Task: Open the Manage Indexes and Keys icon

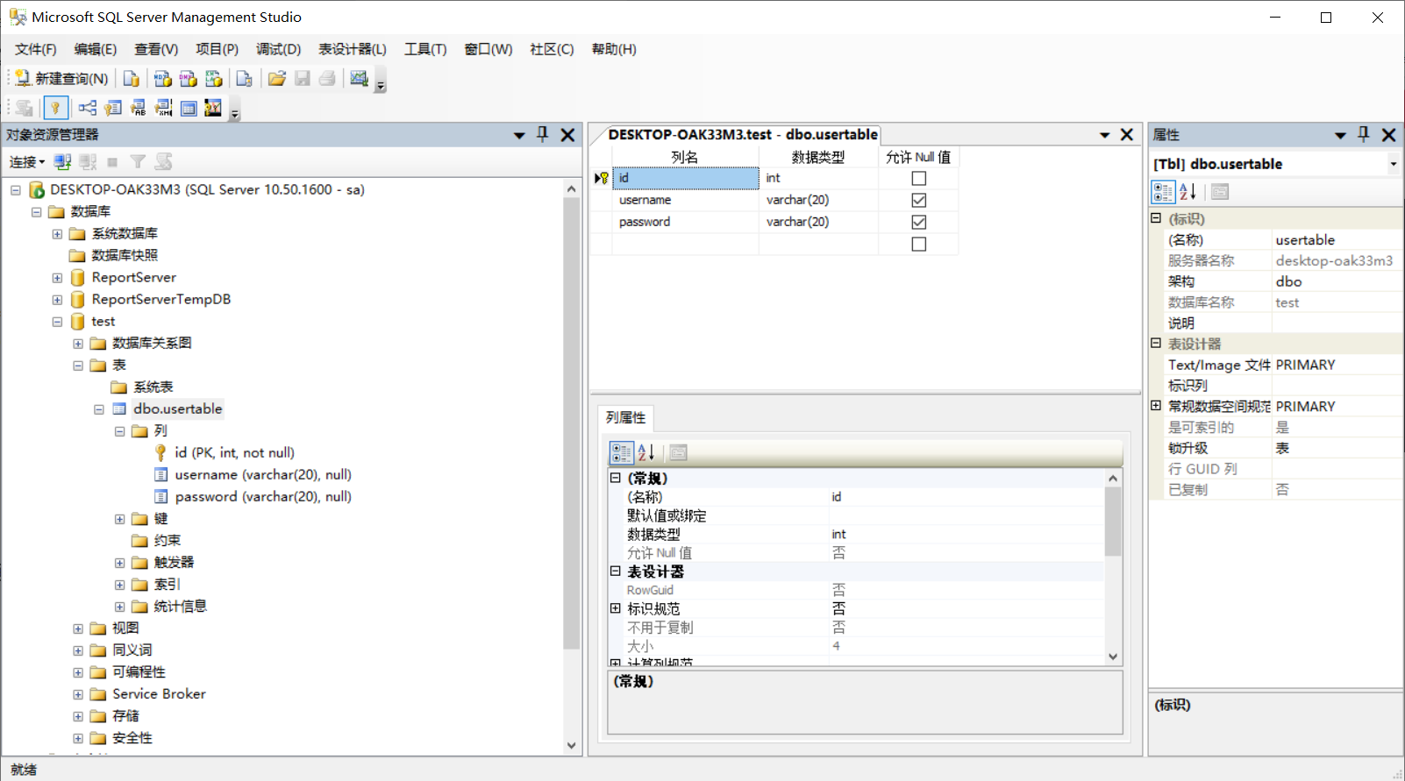Action: [x=113, y=108]
